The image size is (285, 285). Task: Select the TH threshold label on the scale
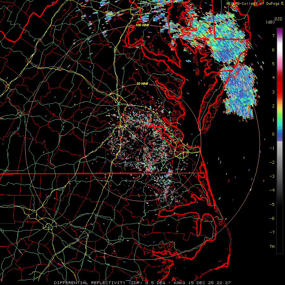[272, 247]
